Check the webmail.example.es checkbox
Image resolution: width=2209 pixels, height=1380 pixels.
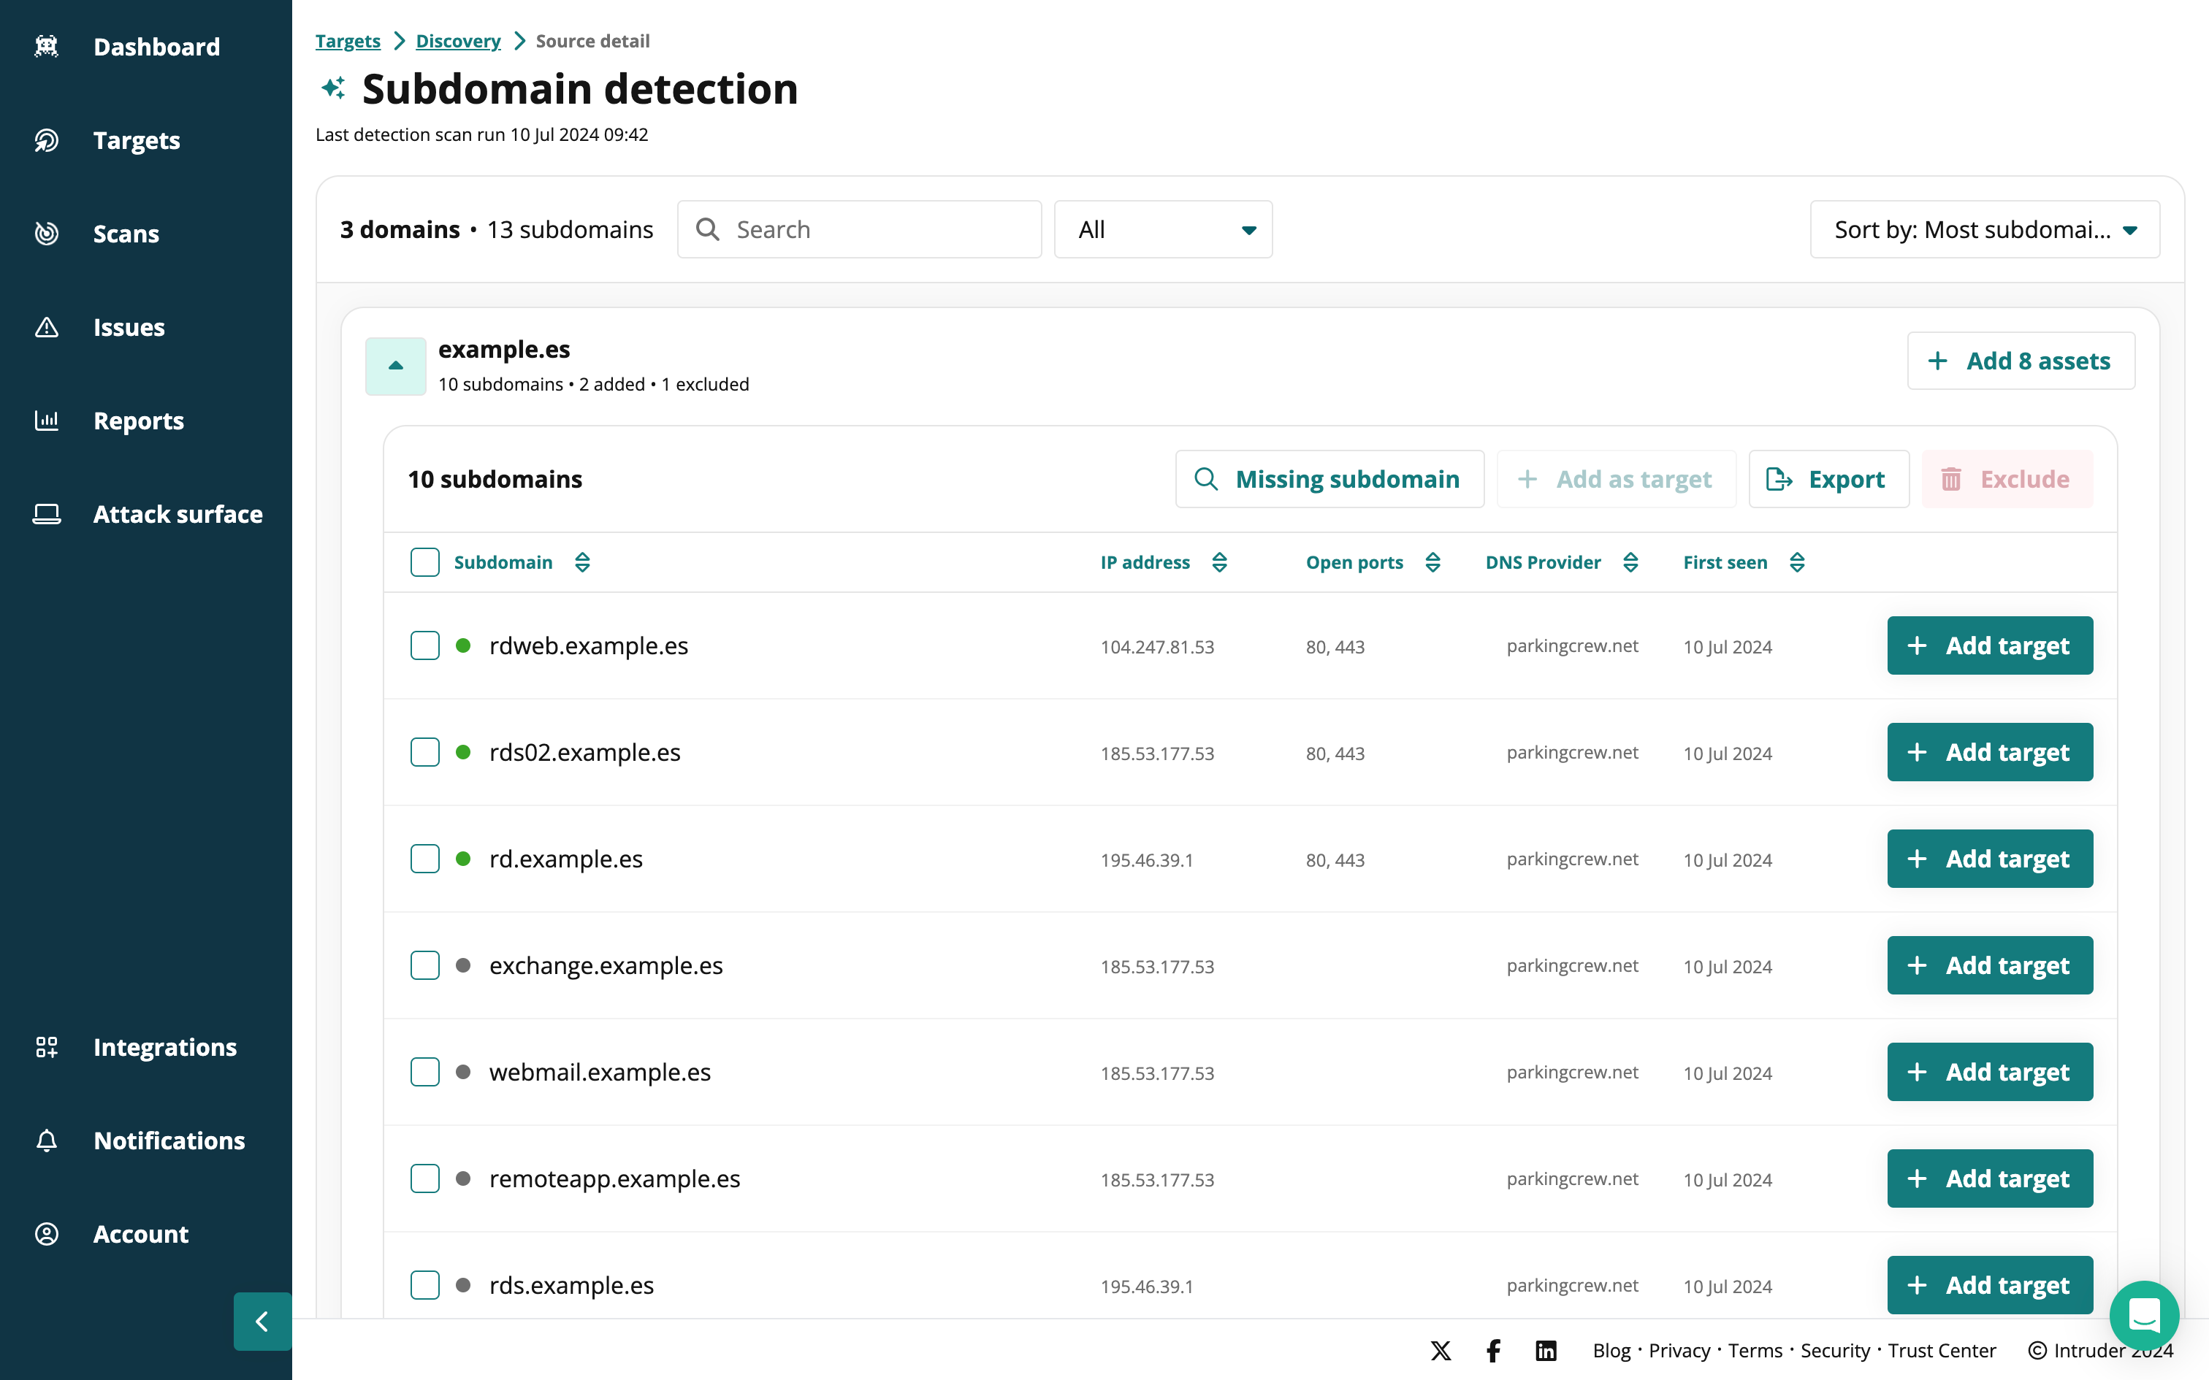pos(424,1072)
